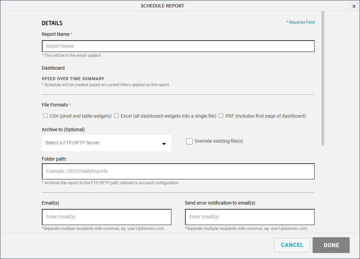Check the PDF file format option
The height and width of the screenshot is (259, 360).
[x=221, y=116]
